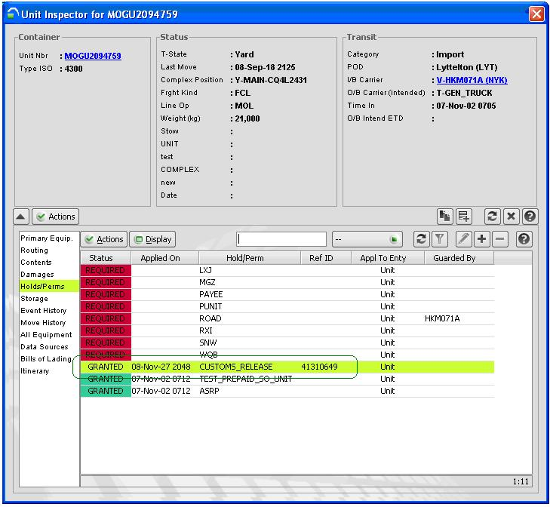Open table help with the lower question mark icon
The width and height of the screenshot is (550, 507).
524,239
